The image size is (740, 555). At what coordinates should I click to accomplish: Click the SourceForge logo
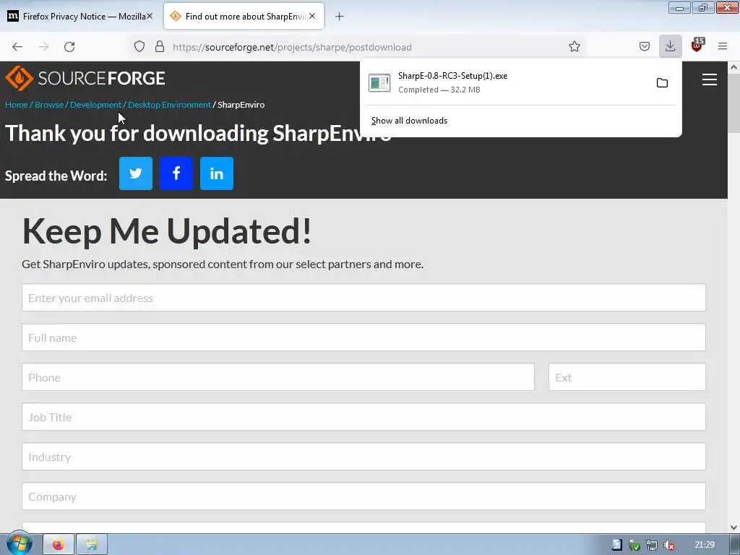[85, 78]
